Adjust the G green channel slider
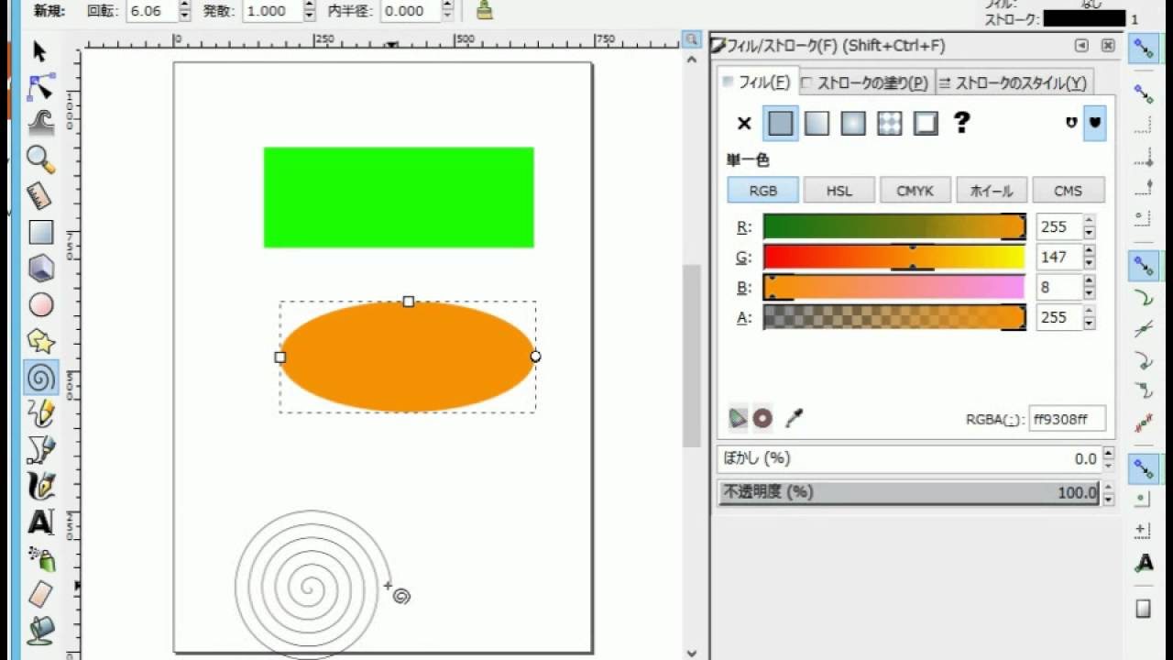Viewport: 1173px width, 660px height. (894, 257)
